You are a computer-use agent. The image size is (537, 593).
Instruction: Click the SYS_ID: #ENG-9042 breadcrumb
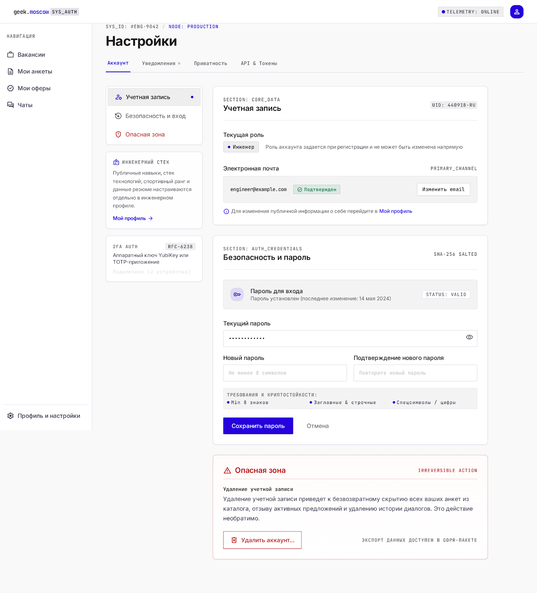click(x=132, y=27)
